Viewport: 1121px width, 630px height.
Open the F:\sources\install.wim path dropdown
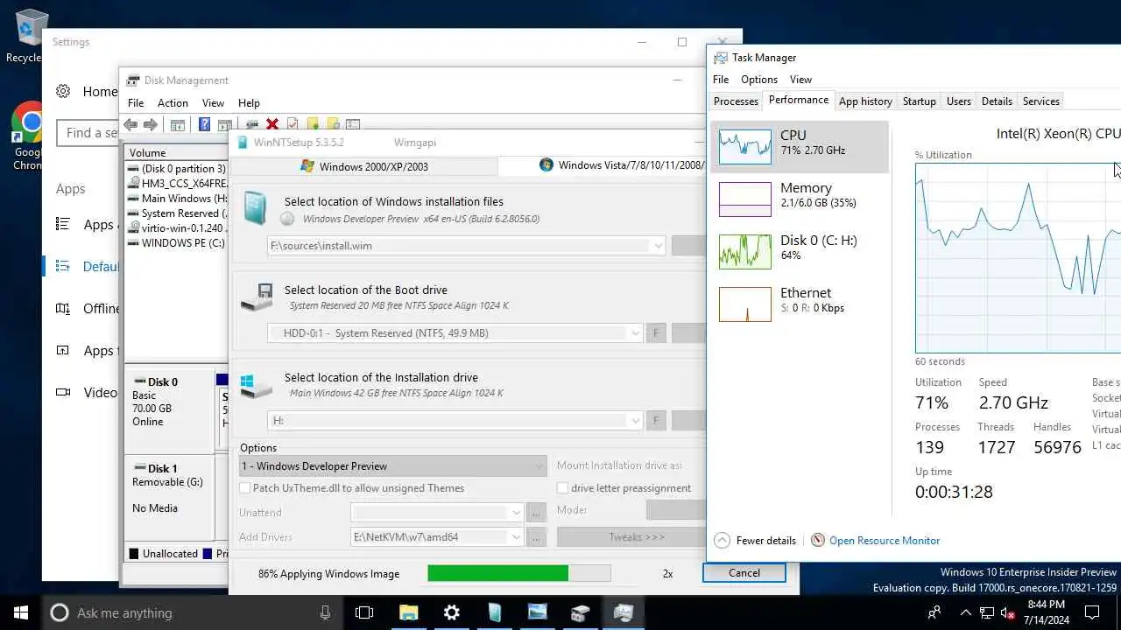point(659,246)
